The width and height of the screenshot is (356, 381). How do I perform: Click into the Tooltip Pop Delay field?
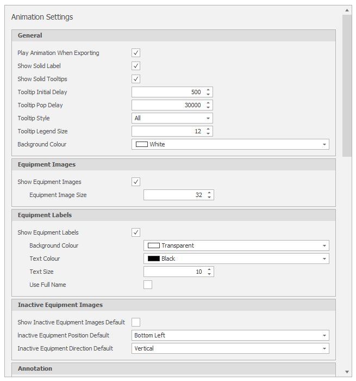pos(168,105)
